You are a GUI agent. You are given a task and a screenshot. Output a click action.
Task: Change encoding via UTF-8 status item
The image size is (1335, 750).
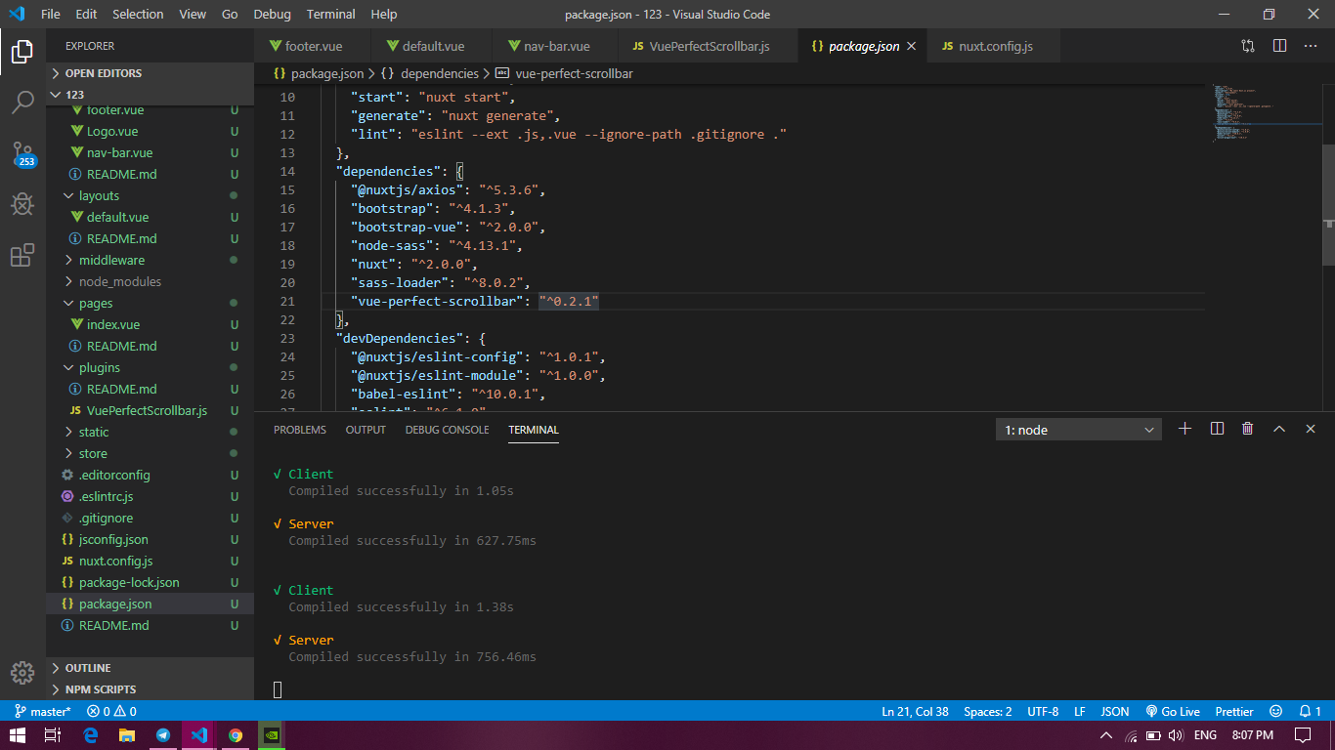coord(1043,711)
